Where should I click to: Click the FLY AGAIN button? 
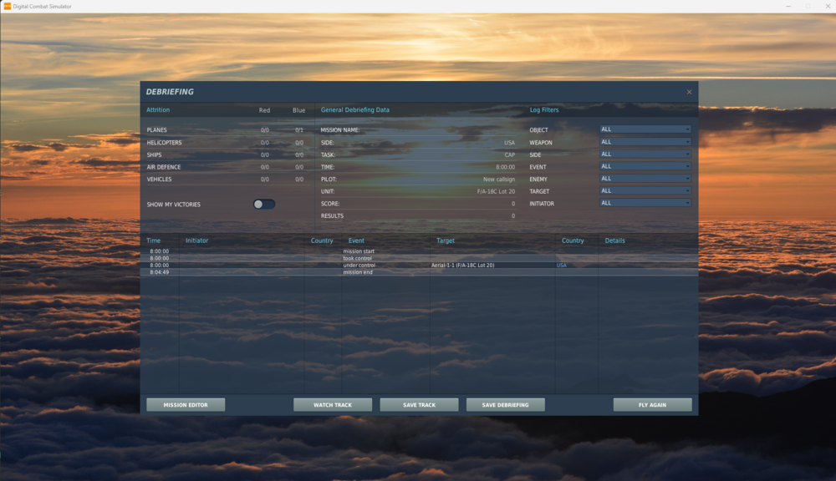point(652,404)
